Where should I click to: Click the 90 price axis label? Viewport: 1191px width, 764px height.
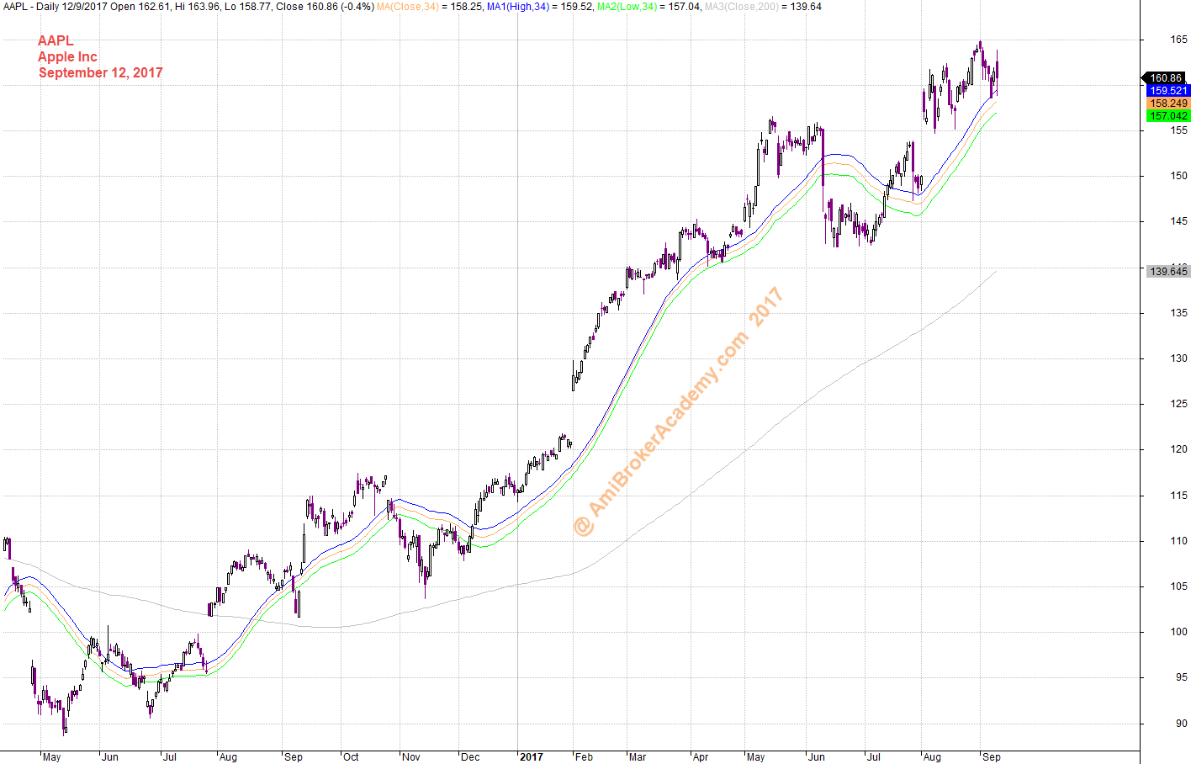coord(1181,724)
